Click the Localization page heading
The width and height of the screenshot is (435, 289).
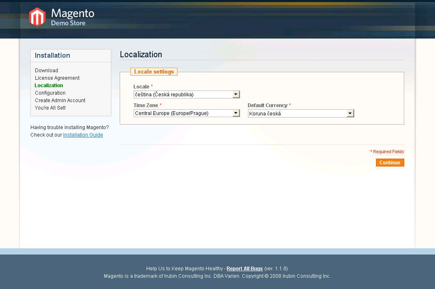pyautogui.click(x=141, y=54)
